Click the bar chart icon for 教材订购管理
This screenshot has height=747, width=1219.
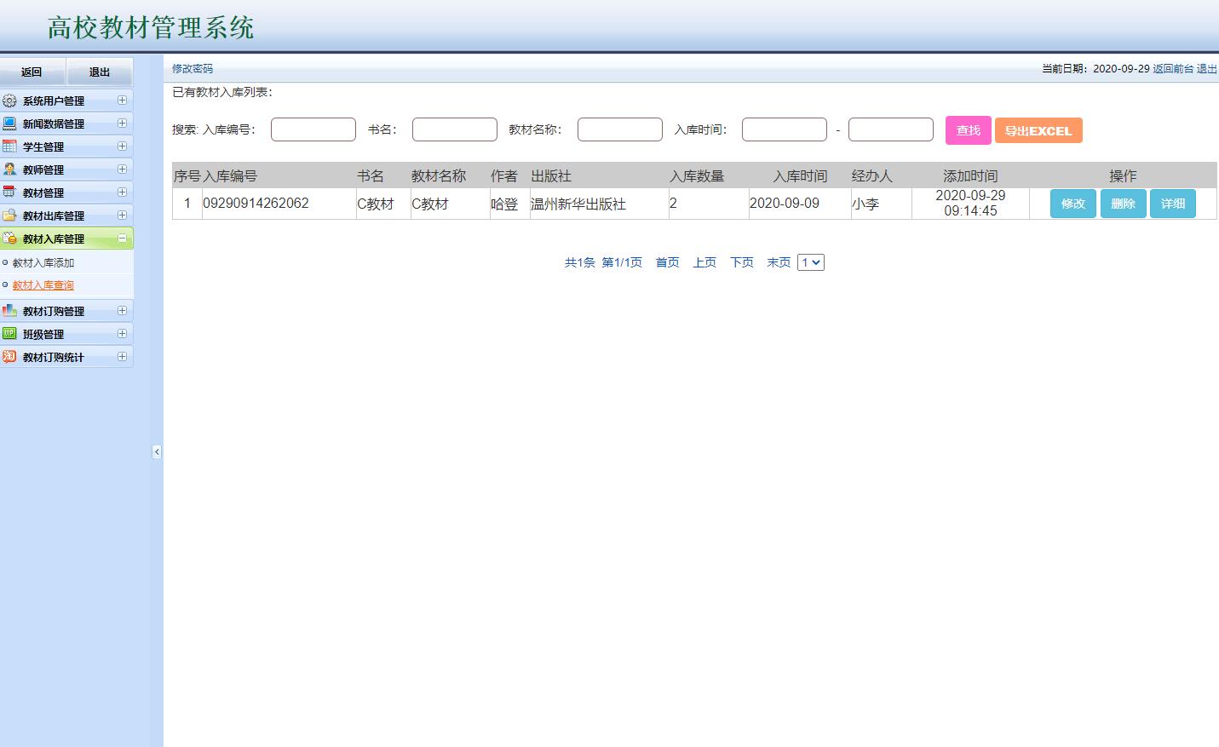[9, 310]
